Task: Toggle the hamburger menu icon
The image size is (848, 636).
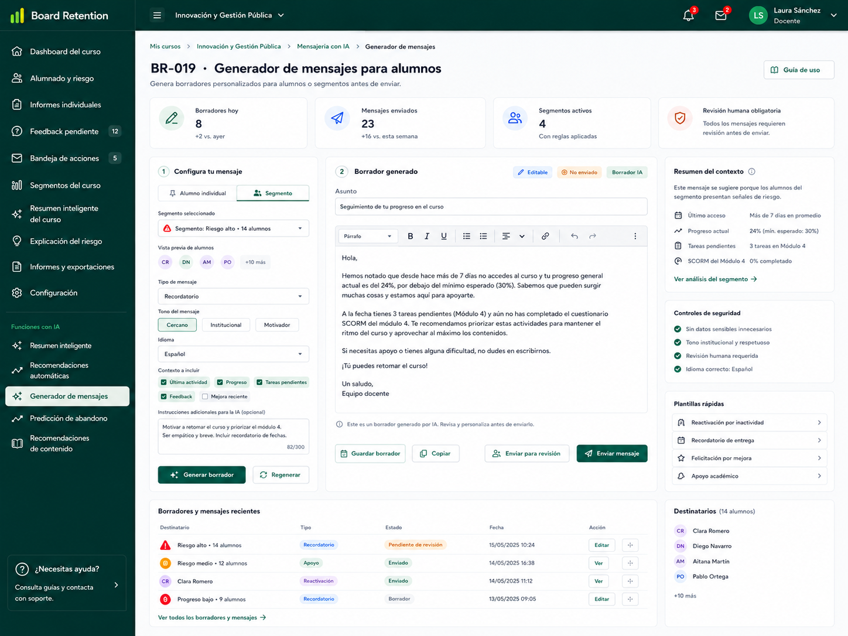Action: [x=157, y=15]
